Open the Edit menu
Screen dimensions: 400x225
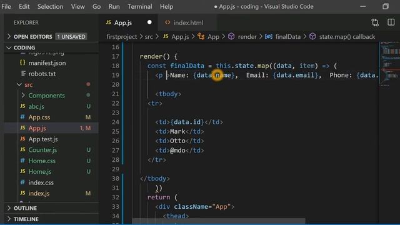click(24, 6)
